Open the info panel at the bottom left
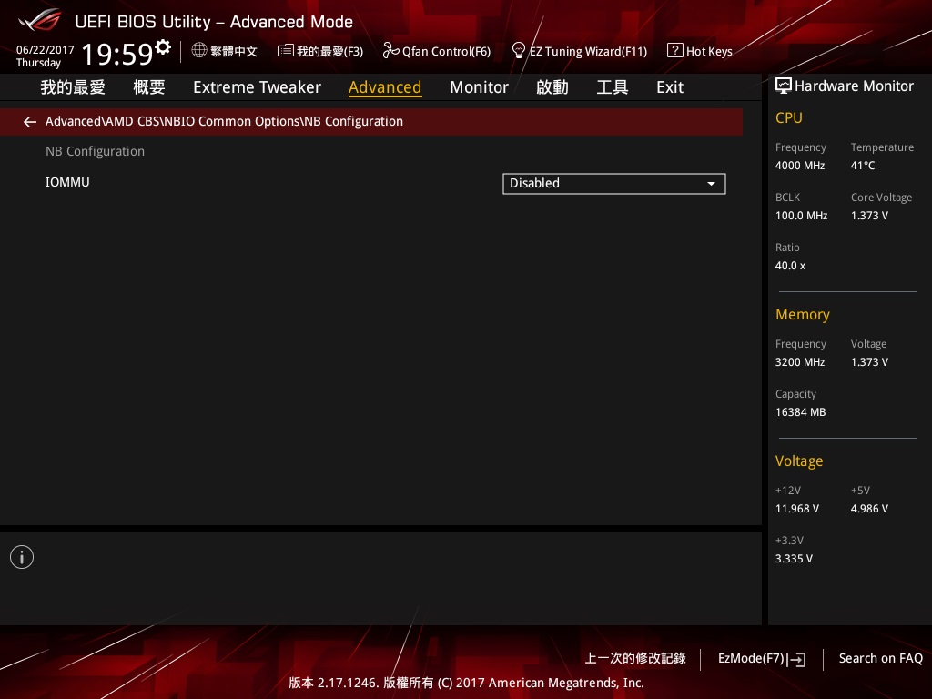 pos(22,556)
